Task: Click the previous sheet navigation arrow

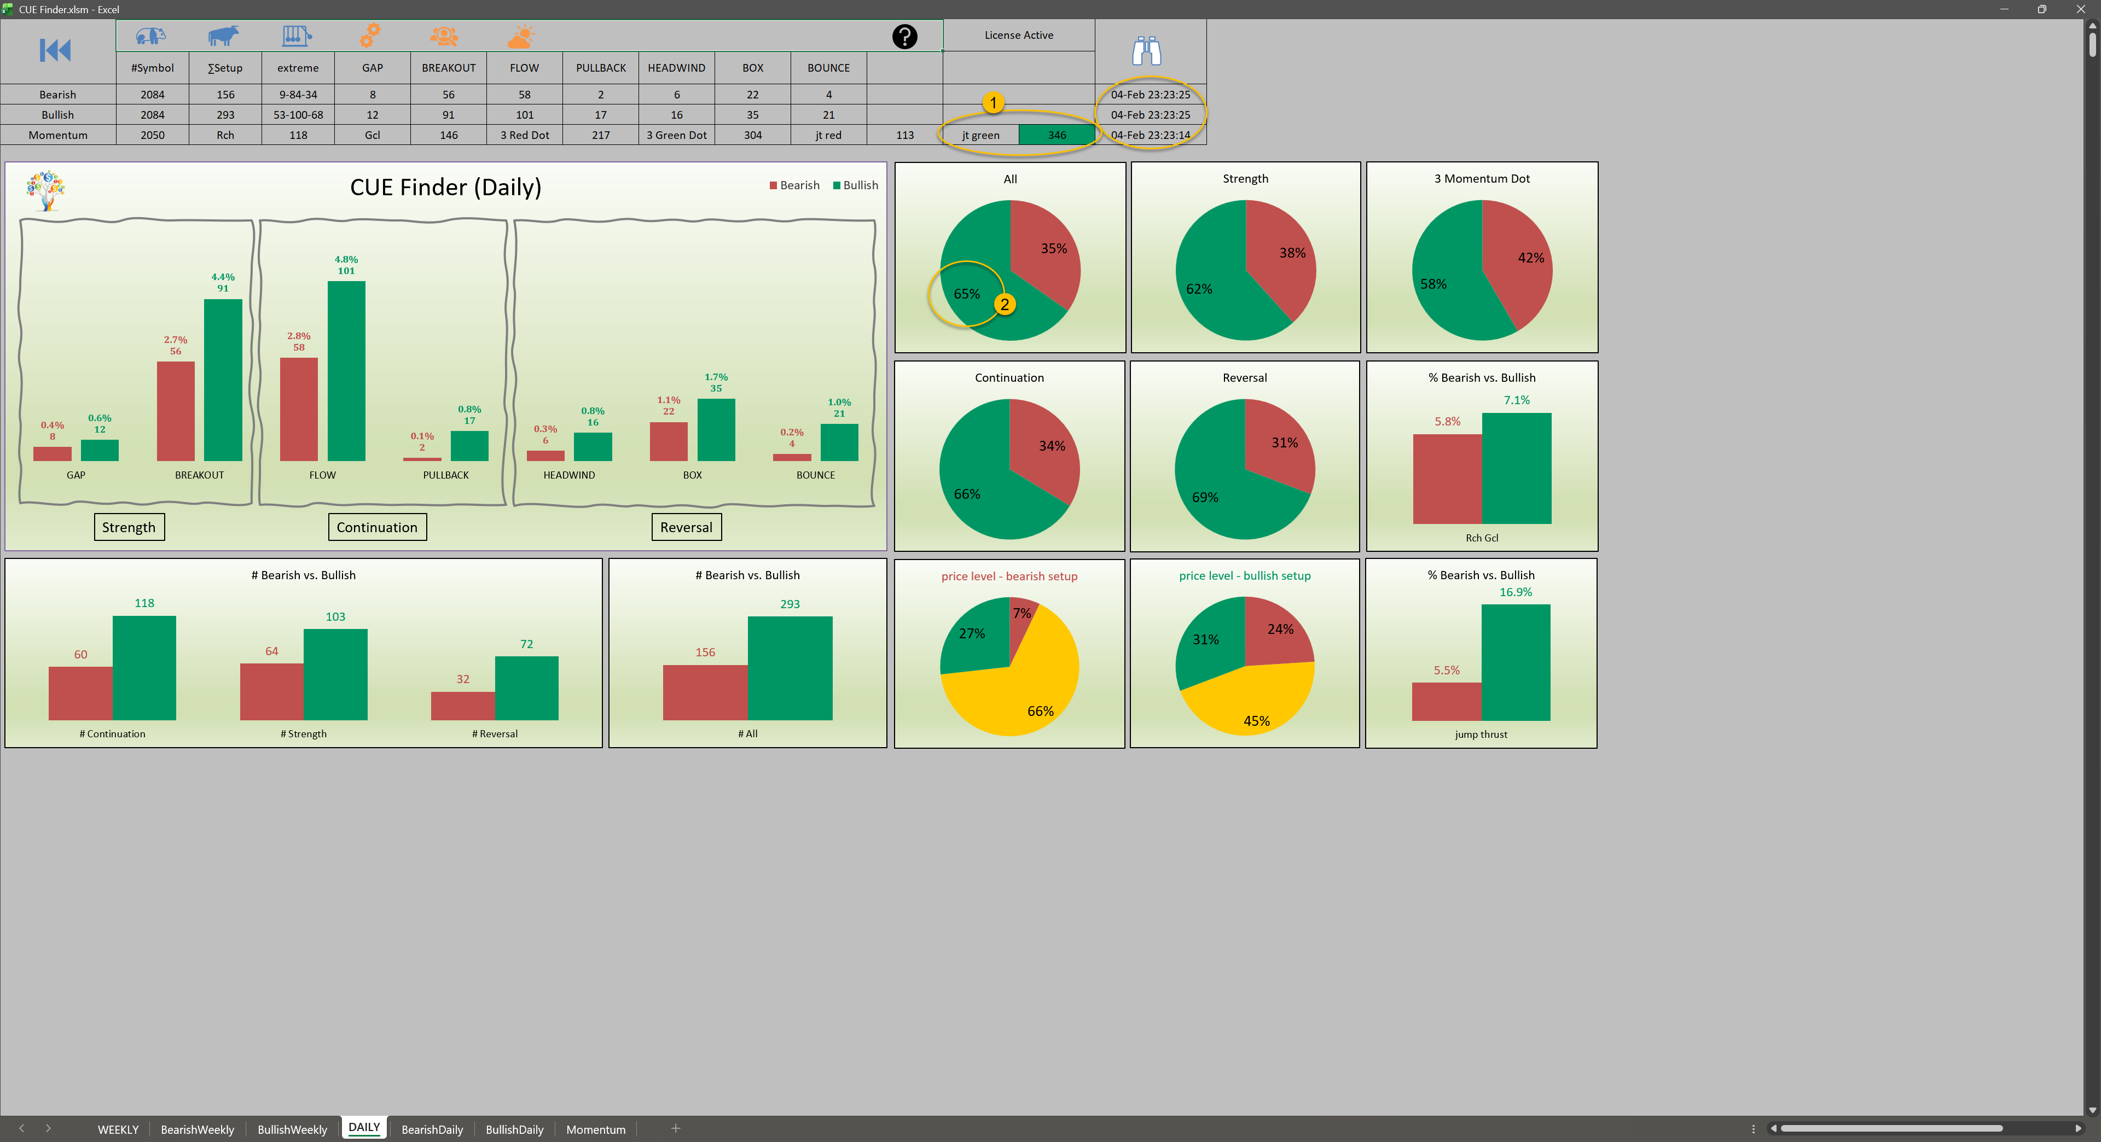Action: click(x=22, y=1128)
